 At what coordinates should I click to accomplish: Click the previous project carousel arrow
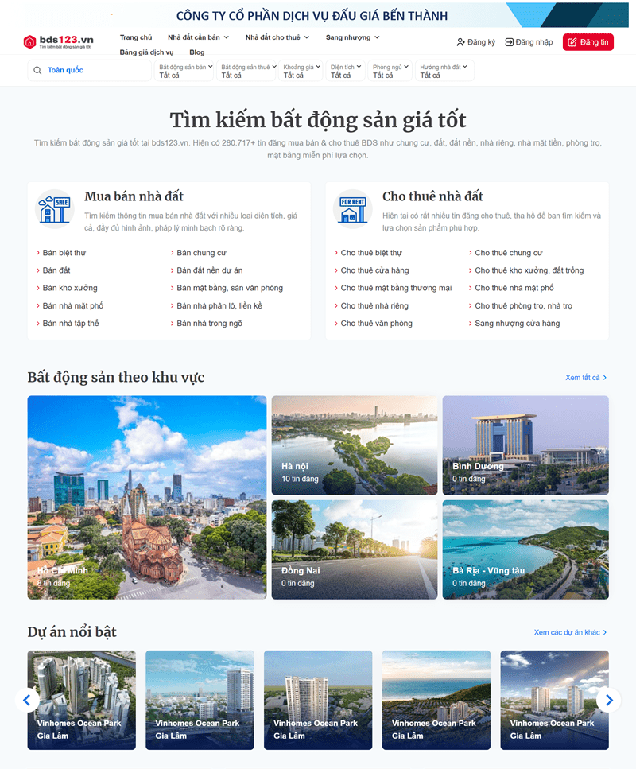pyautogui.click(x=27, y=700)
